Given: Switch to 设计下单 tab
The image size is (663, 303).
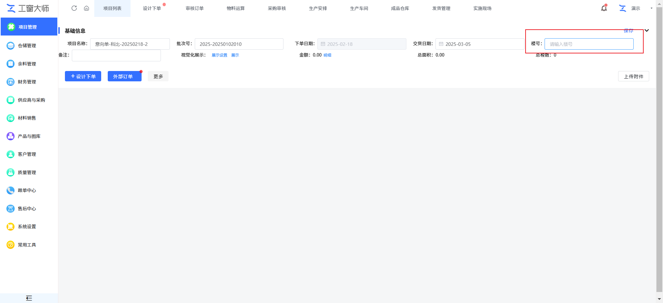Looking at the screenshot, I should click(152, 8).
